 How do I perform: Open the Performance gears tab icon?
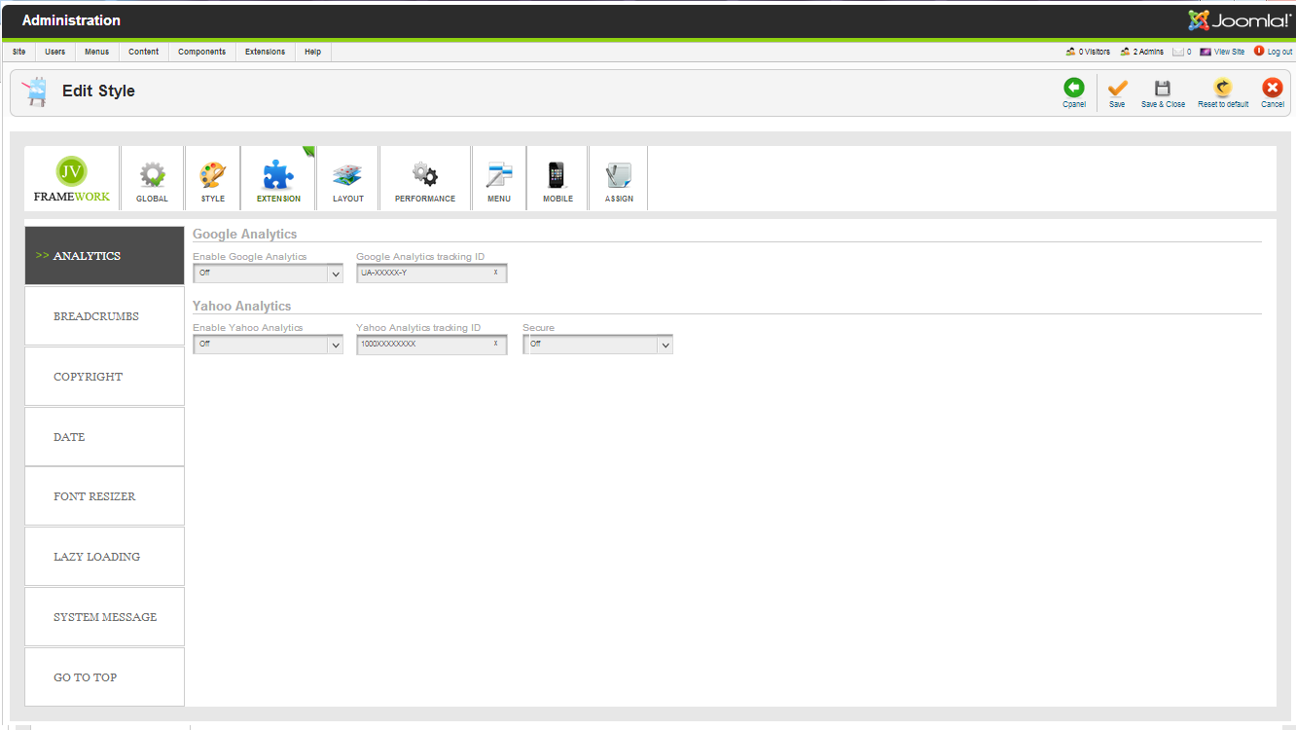click(x=424, y=175)
